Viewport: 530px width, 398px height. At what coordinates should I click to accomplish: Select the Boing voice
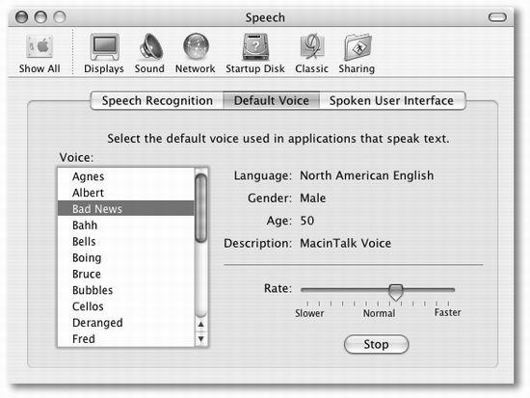pos(125,257)
